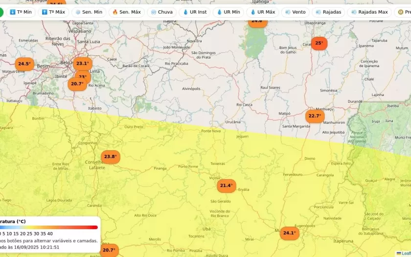Open the Rajadas Max layer
This screenshot has width=411, height=257.
pos(369,12)
